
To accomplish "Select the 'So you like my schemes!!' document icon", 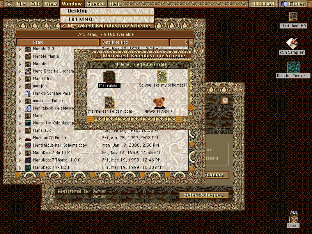I will pyautogui.click(x=162, y=76).
